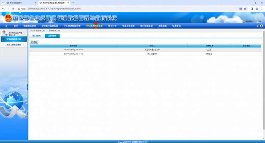The width and height of the screenshot is (265, 143).
Task: Open the 统计分析 menu
Action: 113,25
